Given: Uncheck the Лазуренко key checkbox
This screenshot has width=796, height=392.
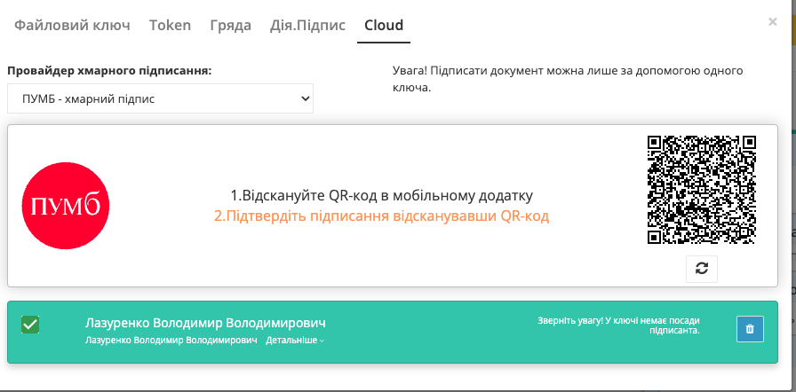Looking at the screenshot, I should pos(30,324).
